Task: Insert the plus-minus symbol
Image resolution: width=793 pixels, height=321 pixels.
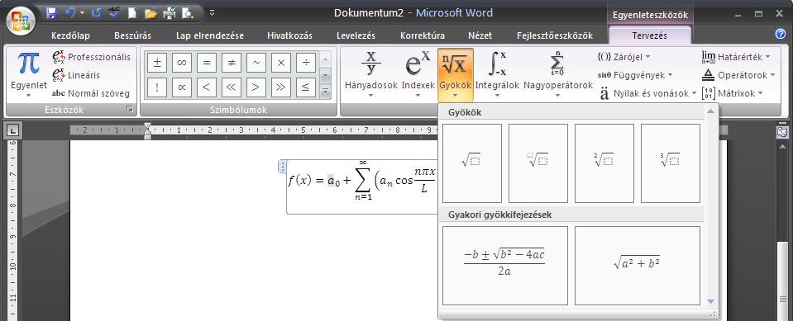Action: 157,63
